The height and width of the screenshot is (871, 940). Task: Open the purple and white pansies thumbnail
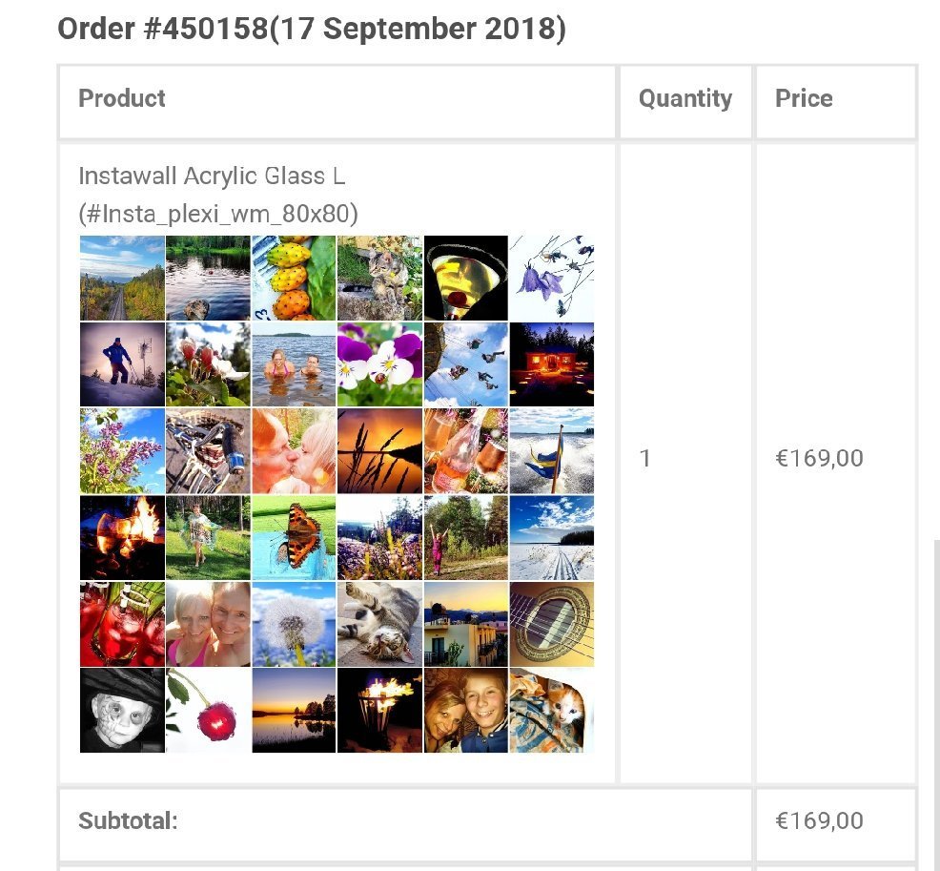[x=380, y=364]
